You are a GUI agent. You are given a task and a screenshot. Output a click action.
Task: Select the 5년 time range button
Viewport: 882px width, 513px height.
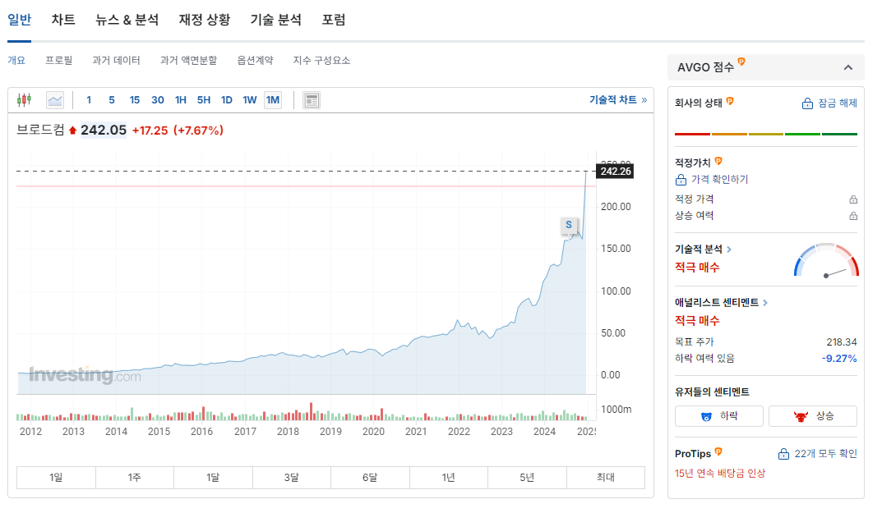point(527,478)
